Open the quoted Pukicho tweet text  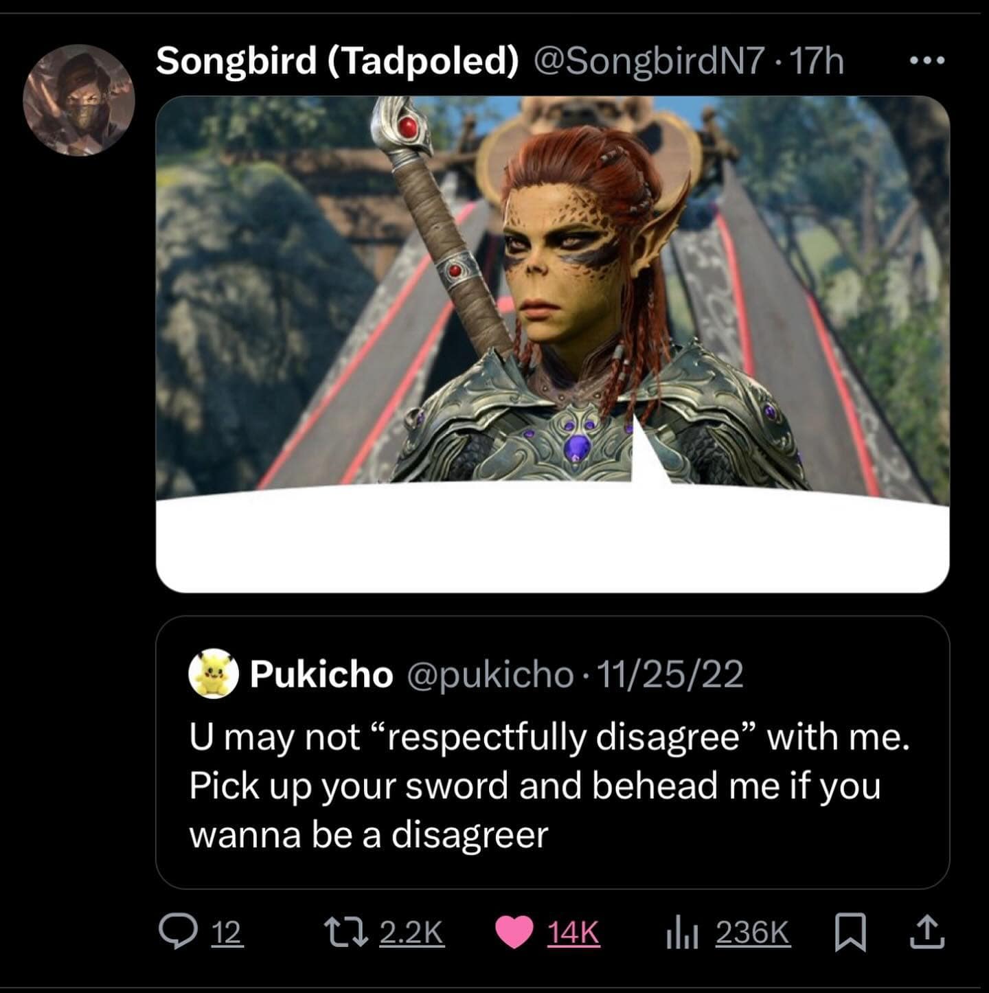point(536,785)
